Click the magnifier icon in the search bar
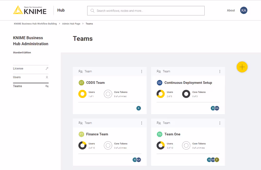The height and width of the screenshot is (170, 261). click(92, 10)
